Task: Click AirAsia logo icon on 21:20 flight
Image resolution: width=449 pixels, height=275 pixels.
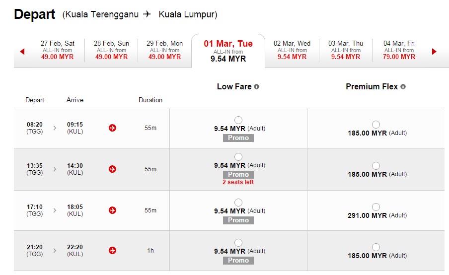Action: coord(113,251)
